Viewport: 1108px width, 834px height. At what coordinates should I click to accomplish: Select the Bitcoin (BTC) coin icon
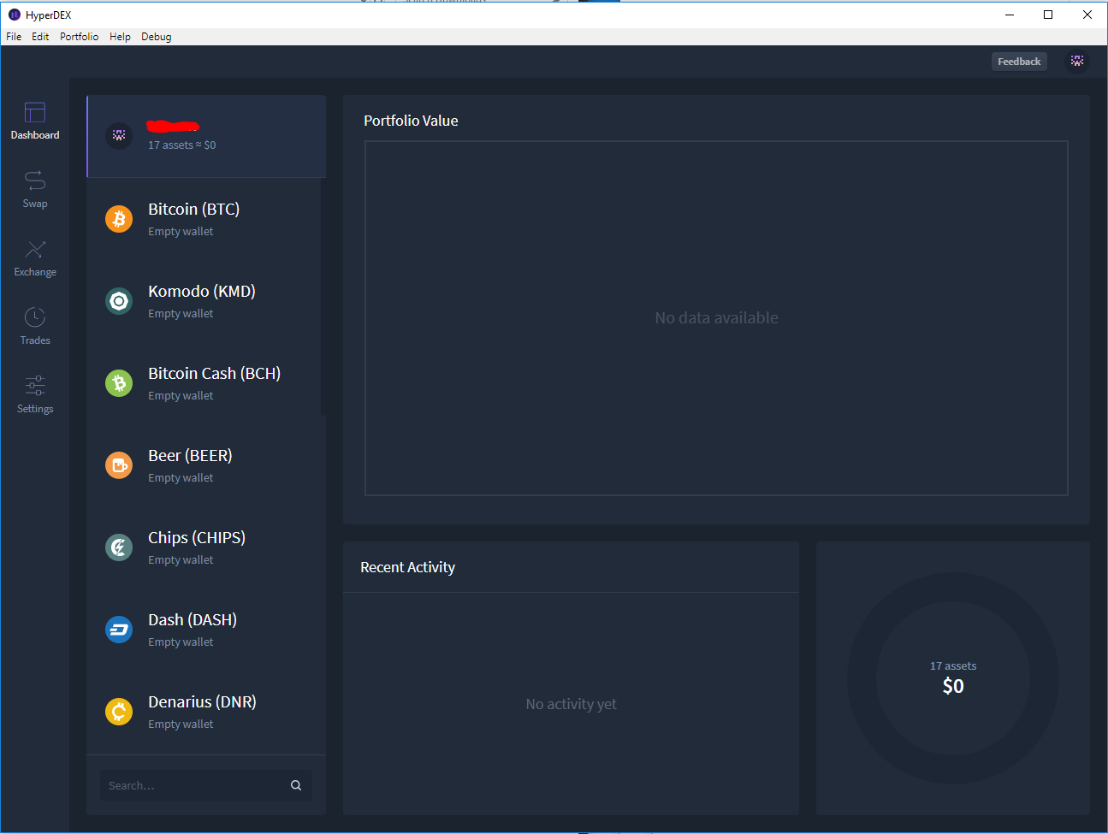point(119,219)
